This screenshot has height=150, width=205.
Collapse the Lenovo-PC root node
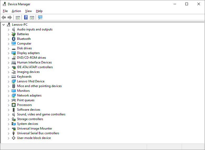click(3, 25)
